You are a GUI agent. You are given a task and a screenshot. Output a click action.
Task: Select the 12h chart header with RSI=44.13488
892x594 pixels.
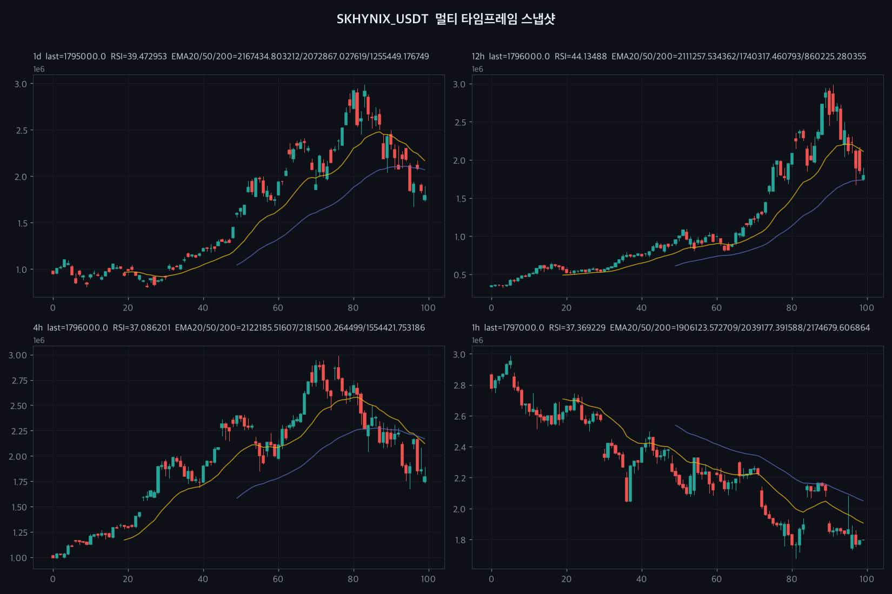669,56
